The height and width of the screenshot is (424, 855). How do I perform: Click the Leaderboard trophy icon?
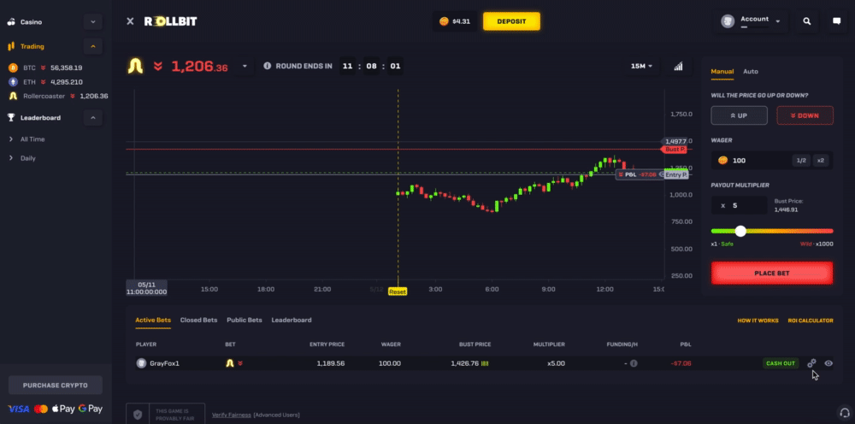11,117
